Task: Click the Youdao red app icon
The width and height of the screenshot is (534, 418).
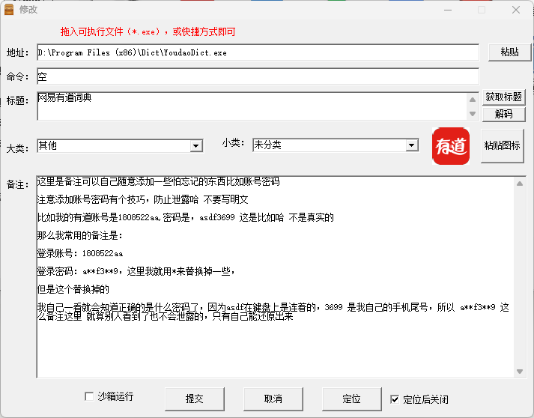Action: 451,146
